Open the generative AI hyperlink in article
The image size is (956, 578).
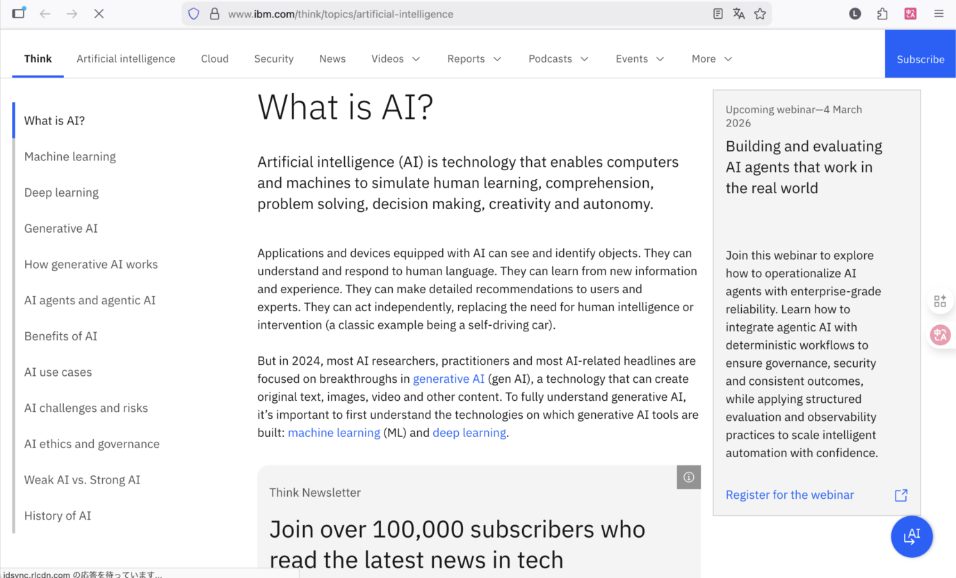coord(448,379)
